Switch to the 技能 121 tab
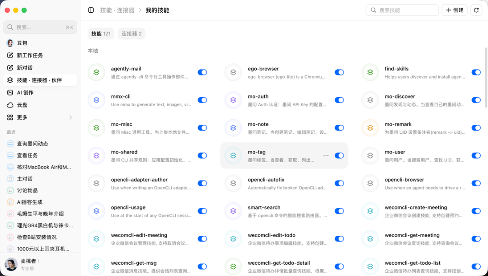 coord(101,33)
